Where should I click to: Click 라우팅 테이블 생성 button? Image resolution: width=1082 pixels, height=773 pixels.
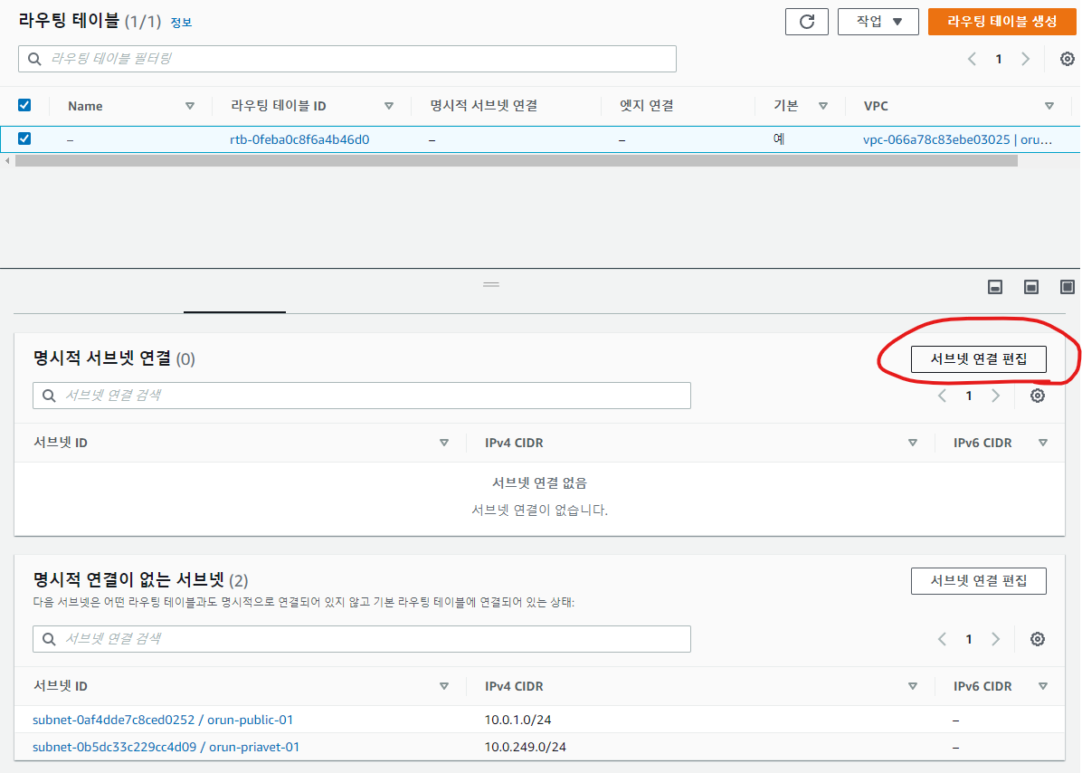(x=1001, y=22)
